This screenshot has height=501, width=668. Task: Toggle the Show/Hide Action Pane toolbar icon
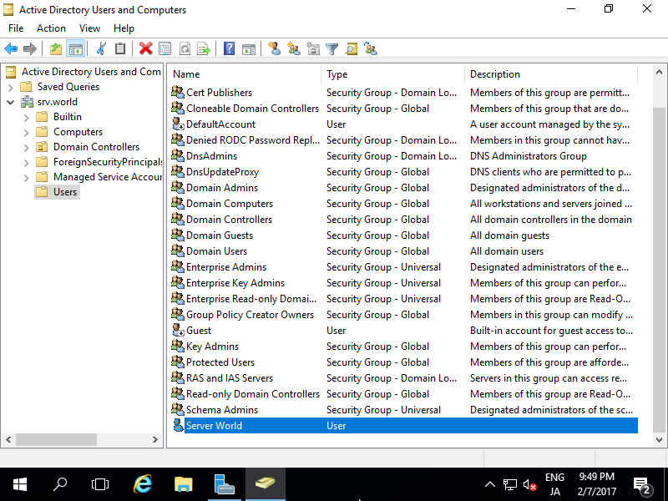[249, 49]
